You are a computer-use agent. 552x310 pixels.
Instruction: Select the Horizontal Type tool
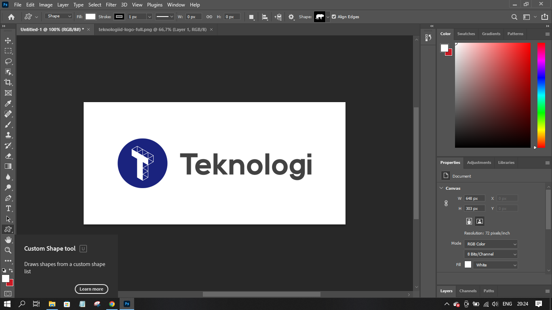tap(8, 208)
